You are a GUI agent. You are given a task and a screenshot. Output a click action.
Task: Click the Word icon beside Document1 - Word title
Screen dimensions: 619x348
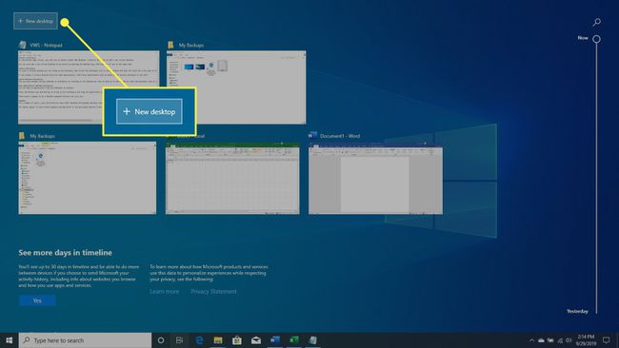[x=312, y=135]
